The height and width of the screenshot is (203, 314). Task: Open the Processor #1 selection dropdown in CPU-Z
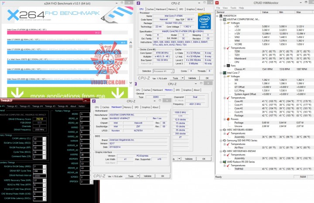coord(172,71)
